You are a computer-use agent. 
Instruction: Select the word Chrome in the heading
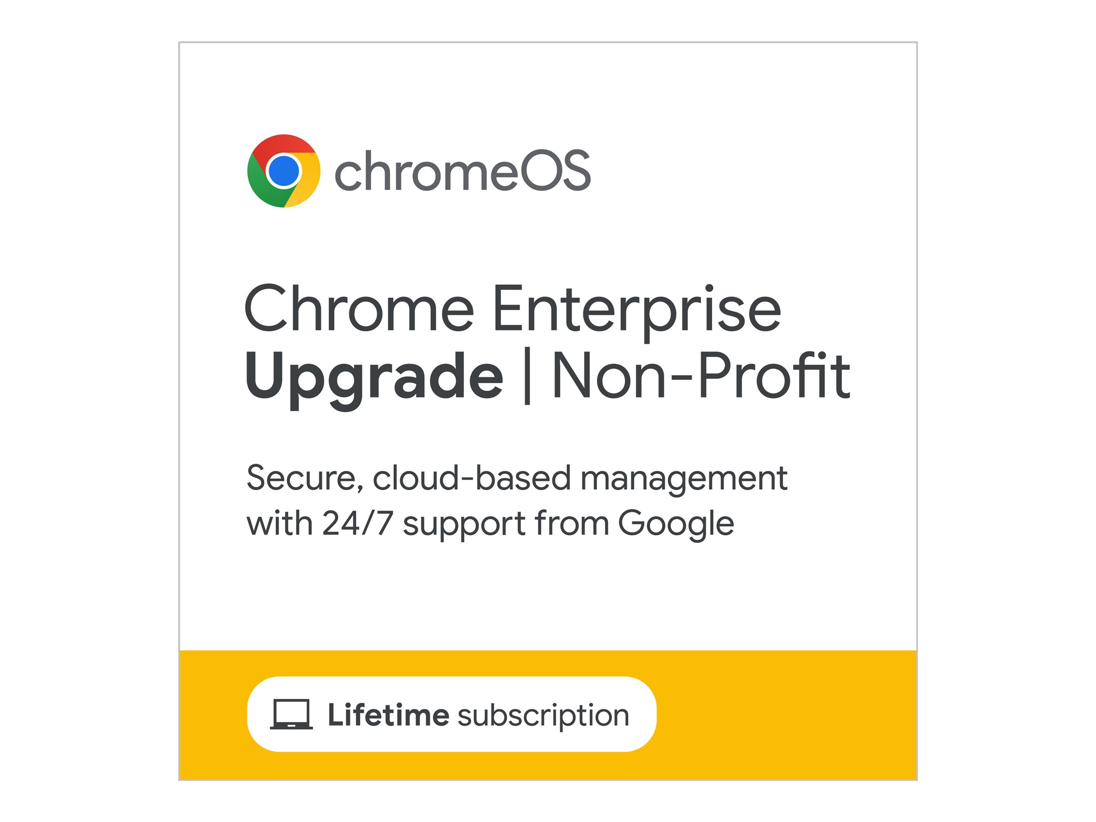pyautogui.click(x=359, y=309)
